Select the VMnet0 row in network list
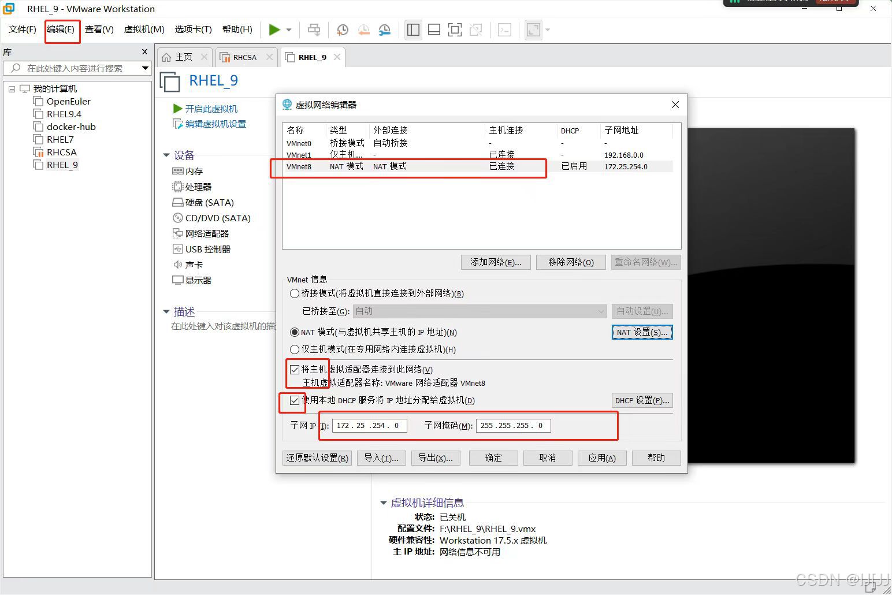This screenshot has height=595, width=892. coord(478,143)
